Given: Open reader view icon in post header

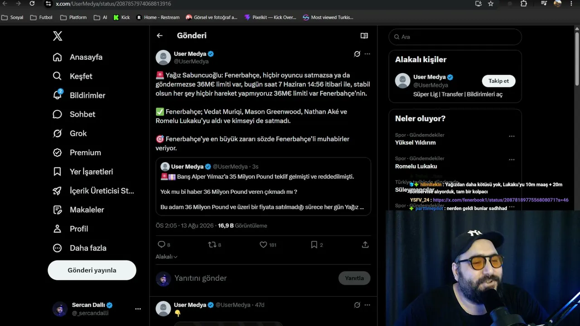Looking at the screenshot, I should pos(364,36).
